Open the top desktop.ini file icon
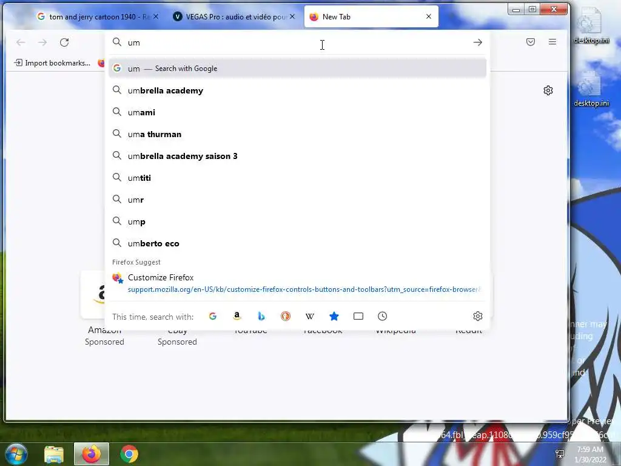 click(x=591, y=27)
